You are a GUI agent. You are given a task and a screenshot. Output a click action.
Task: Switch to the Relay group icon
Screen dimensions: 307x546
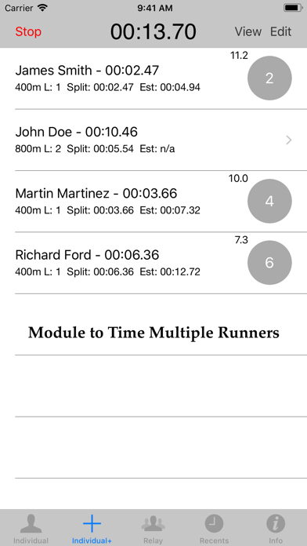pos(153,523)
